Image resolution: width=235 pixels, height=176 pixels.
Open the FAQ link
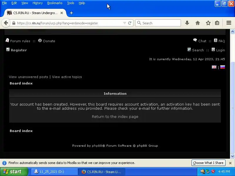coord(222,41)
